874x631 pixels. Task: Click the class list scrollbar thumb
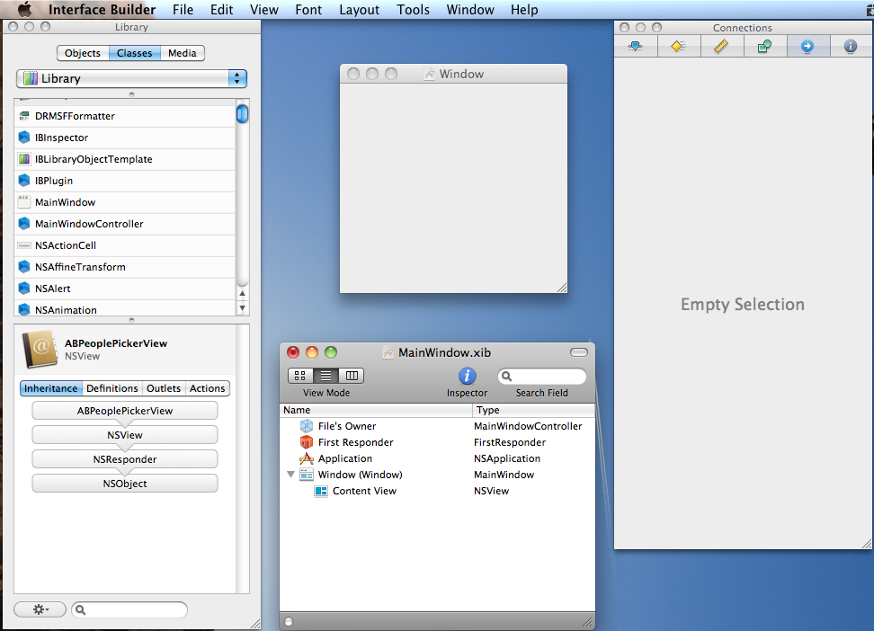(242, 114)
